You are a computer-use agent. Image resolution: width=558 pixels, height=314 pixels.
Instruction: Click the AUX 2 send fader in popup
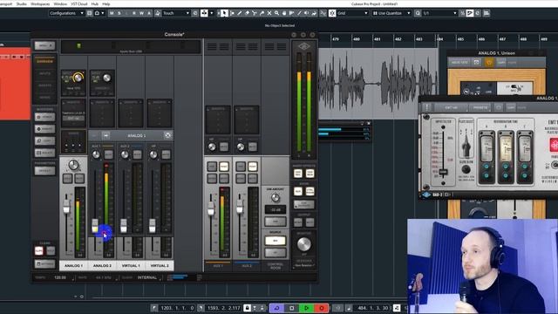coord(124,226)
